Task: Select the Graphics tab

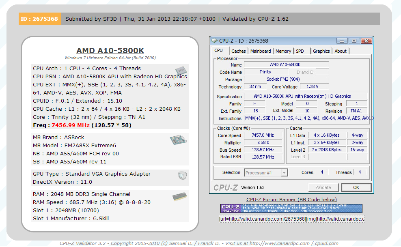Action: click(x=321, y=51)
